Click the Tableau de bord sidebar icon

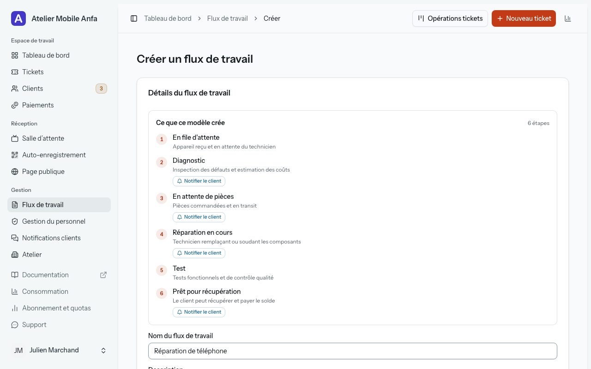tap(15, 55)
